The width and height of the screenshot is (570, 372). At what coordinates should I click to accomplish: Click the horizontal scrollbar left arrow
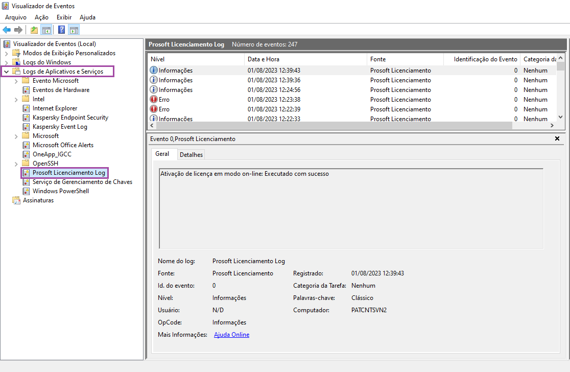(x=152, y=126)
